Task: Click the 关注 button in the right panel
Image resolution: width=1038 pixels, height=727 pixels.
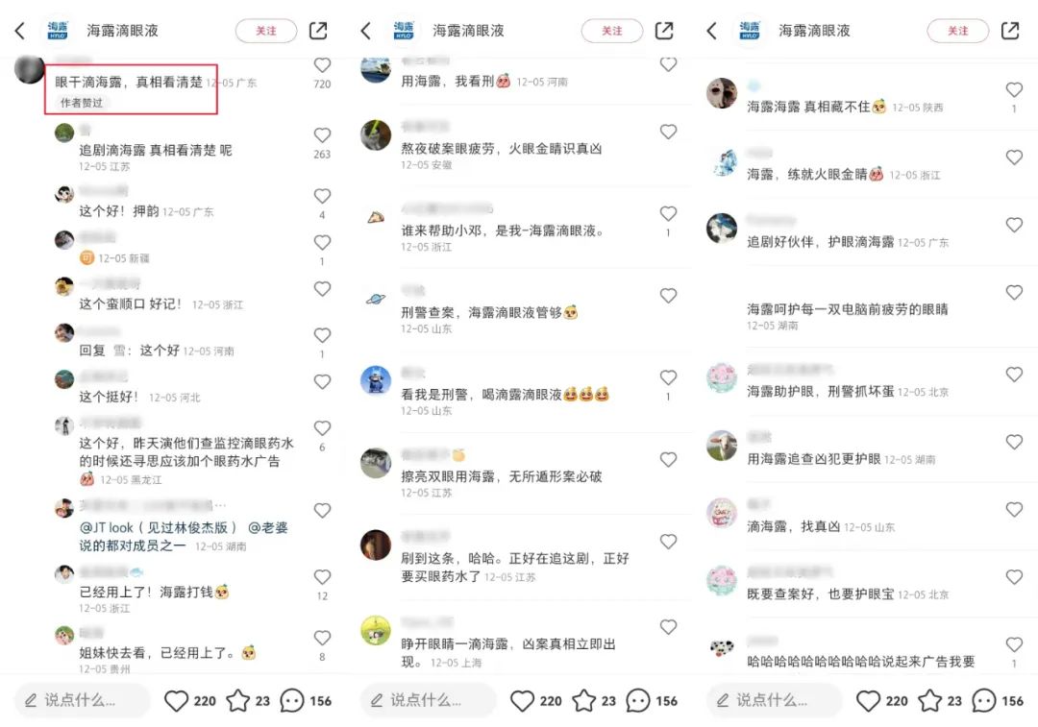Action: (958, 31)
